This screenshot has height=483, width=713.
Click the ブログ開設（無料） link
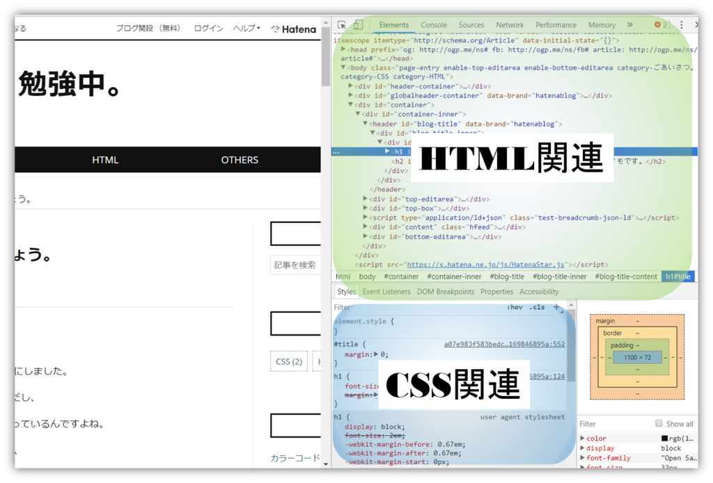pos(149,28)
